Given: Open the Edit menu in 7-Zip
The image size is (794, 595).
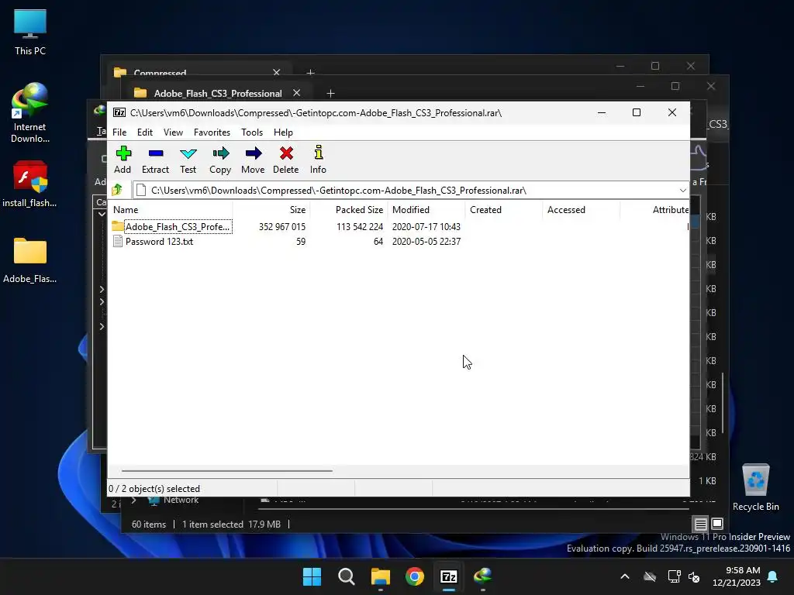Looking at the screenshot, I should coord(145,132).
